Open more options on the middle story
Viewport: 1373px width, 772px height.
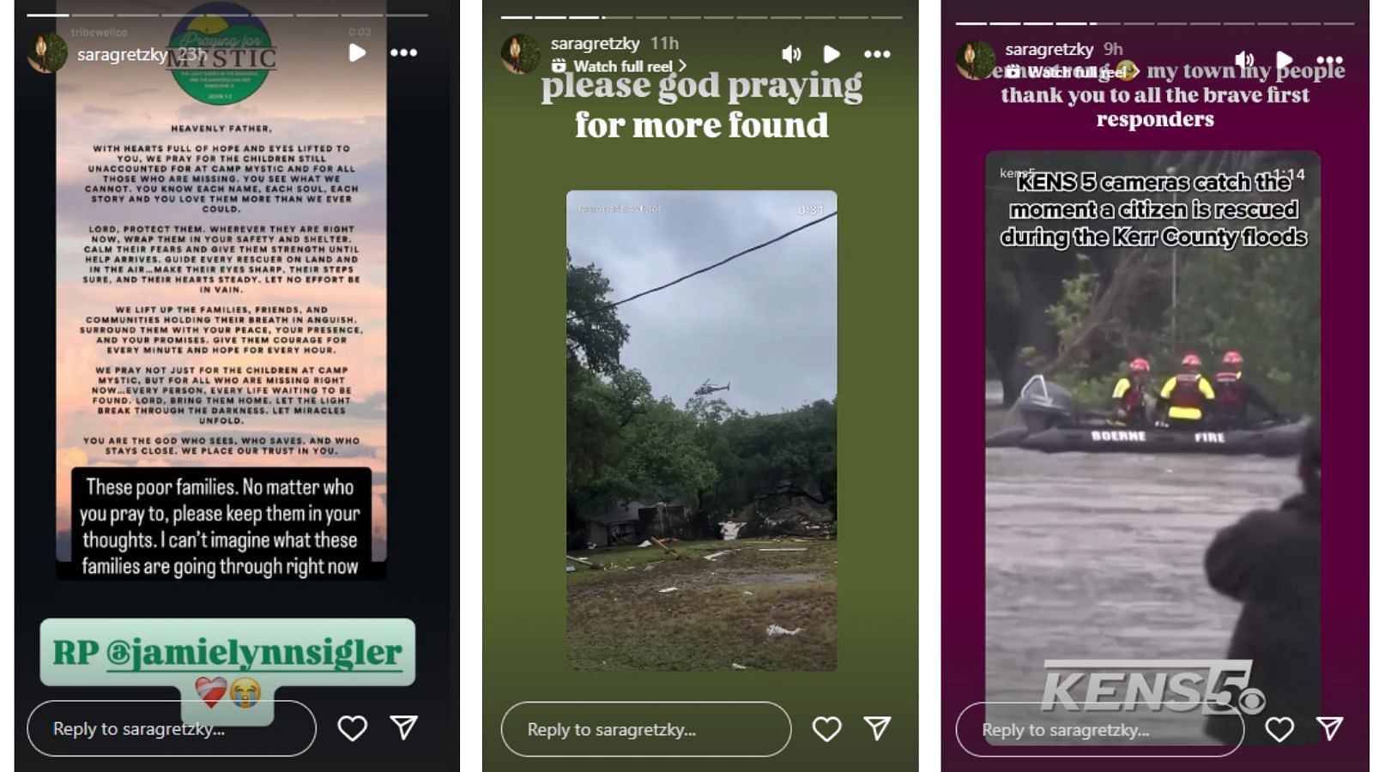click(877, 54)
